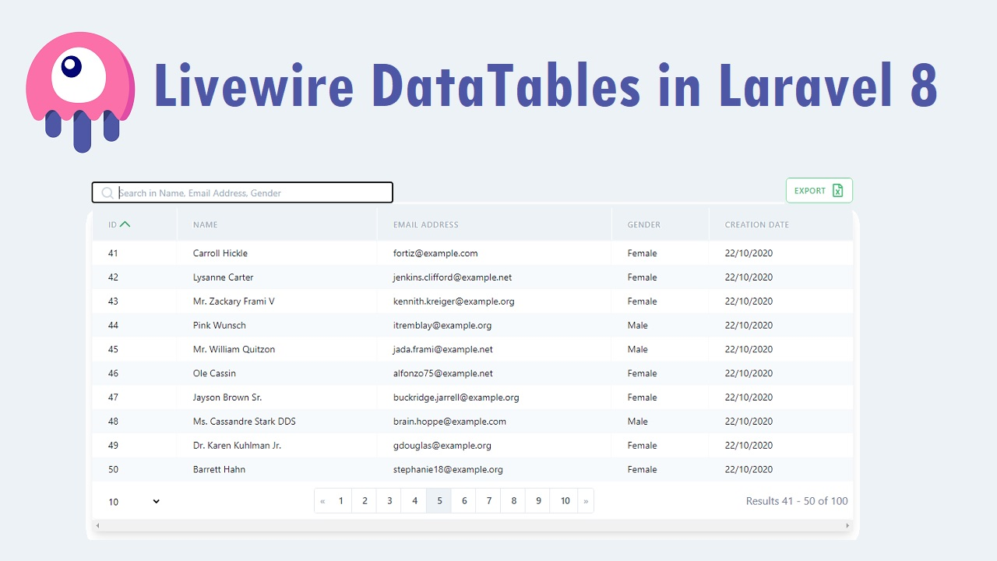This screenshot has width=997, height=561.
Task: Go to page 1 in pagination
Action: (x=340, y=500)
